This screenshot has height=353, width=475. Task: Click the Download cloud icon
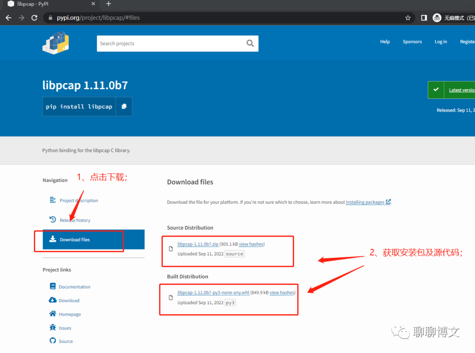point(52,300)
